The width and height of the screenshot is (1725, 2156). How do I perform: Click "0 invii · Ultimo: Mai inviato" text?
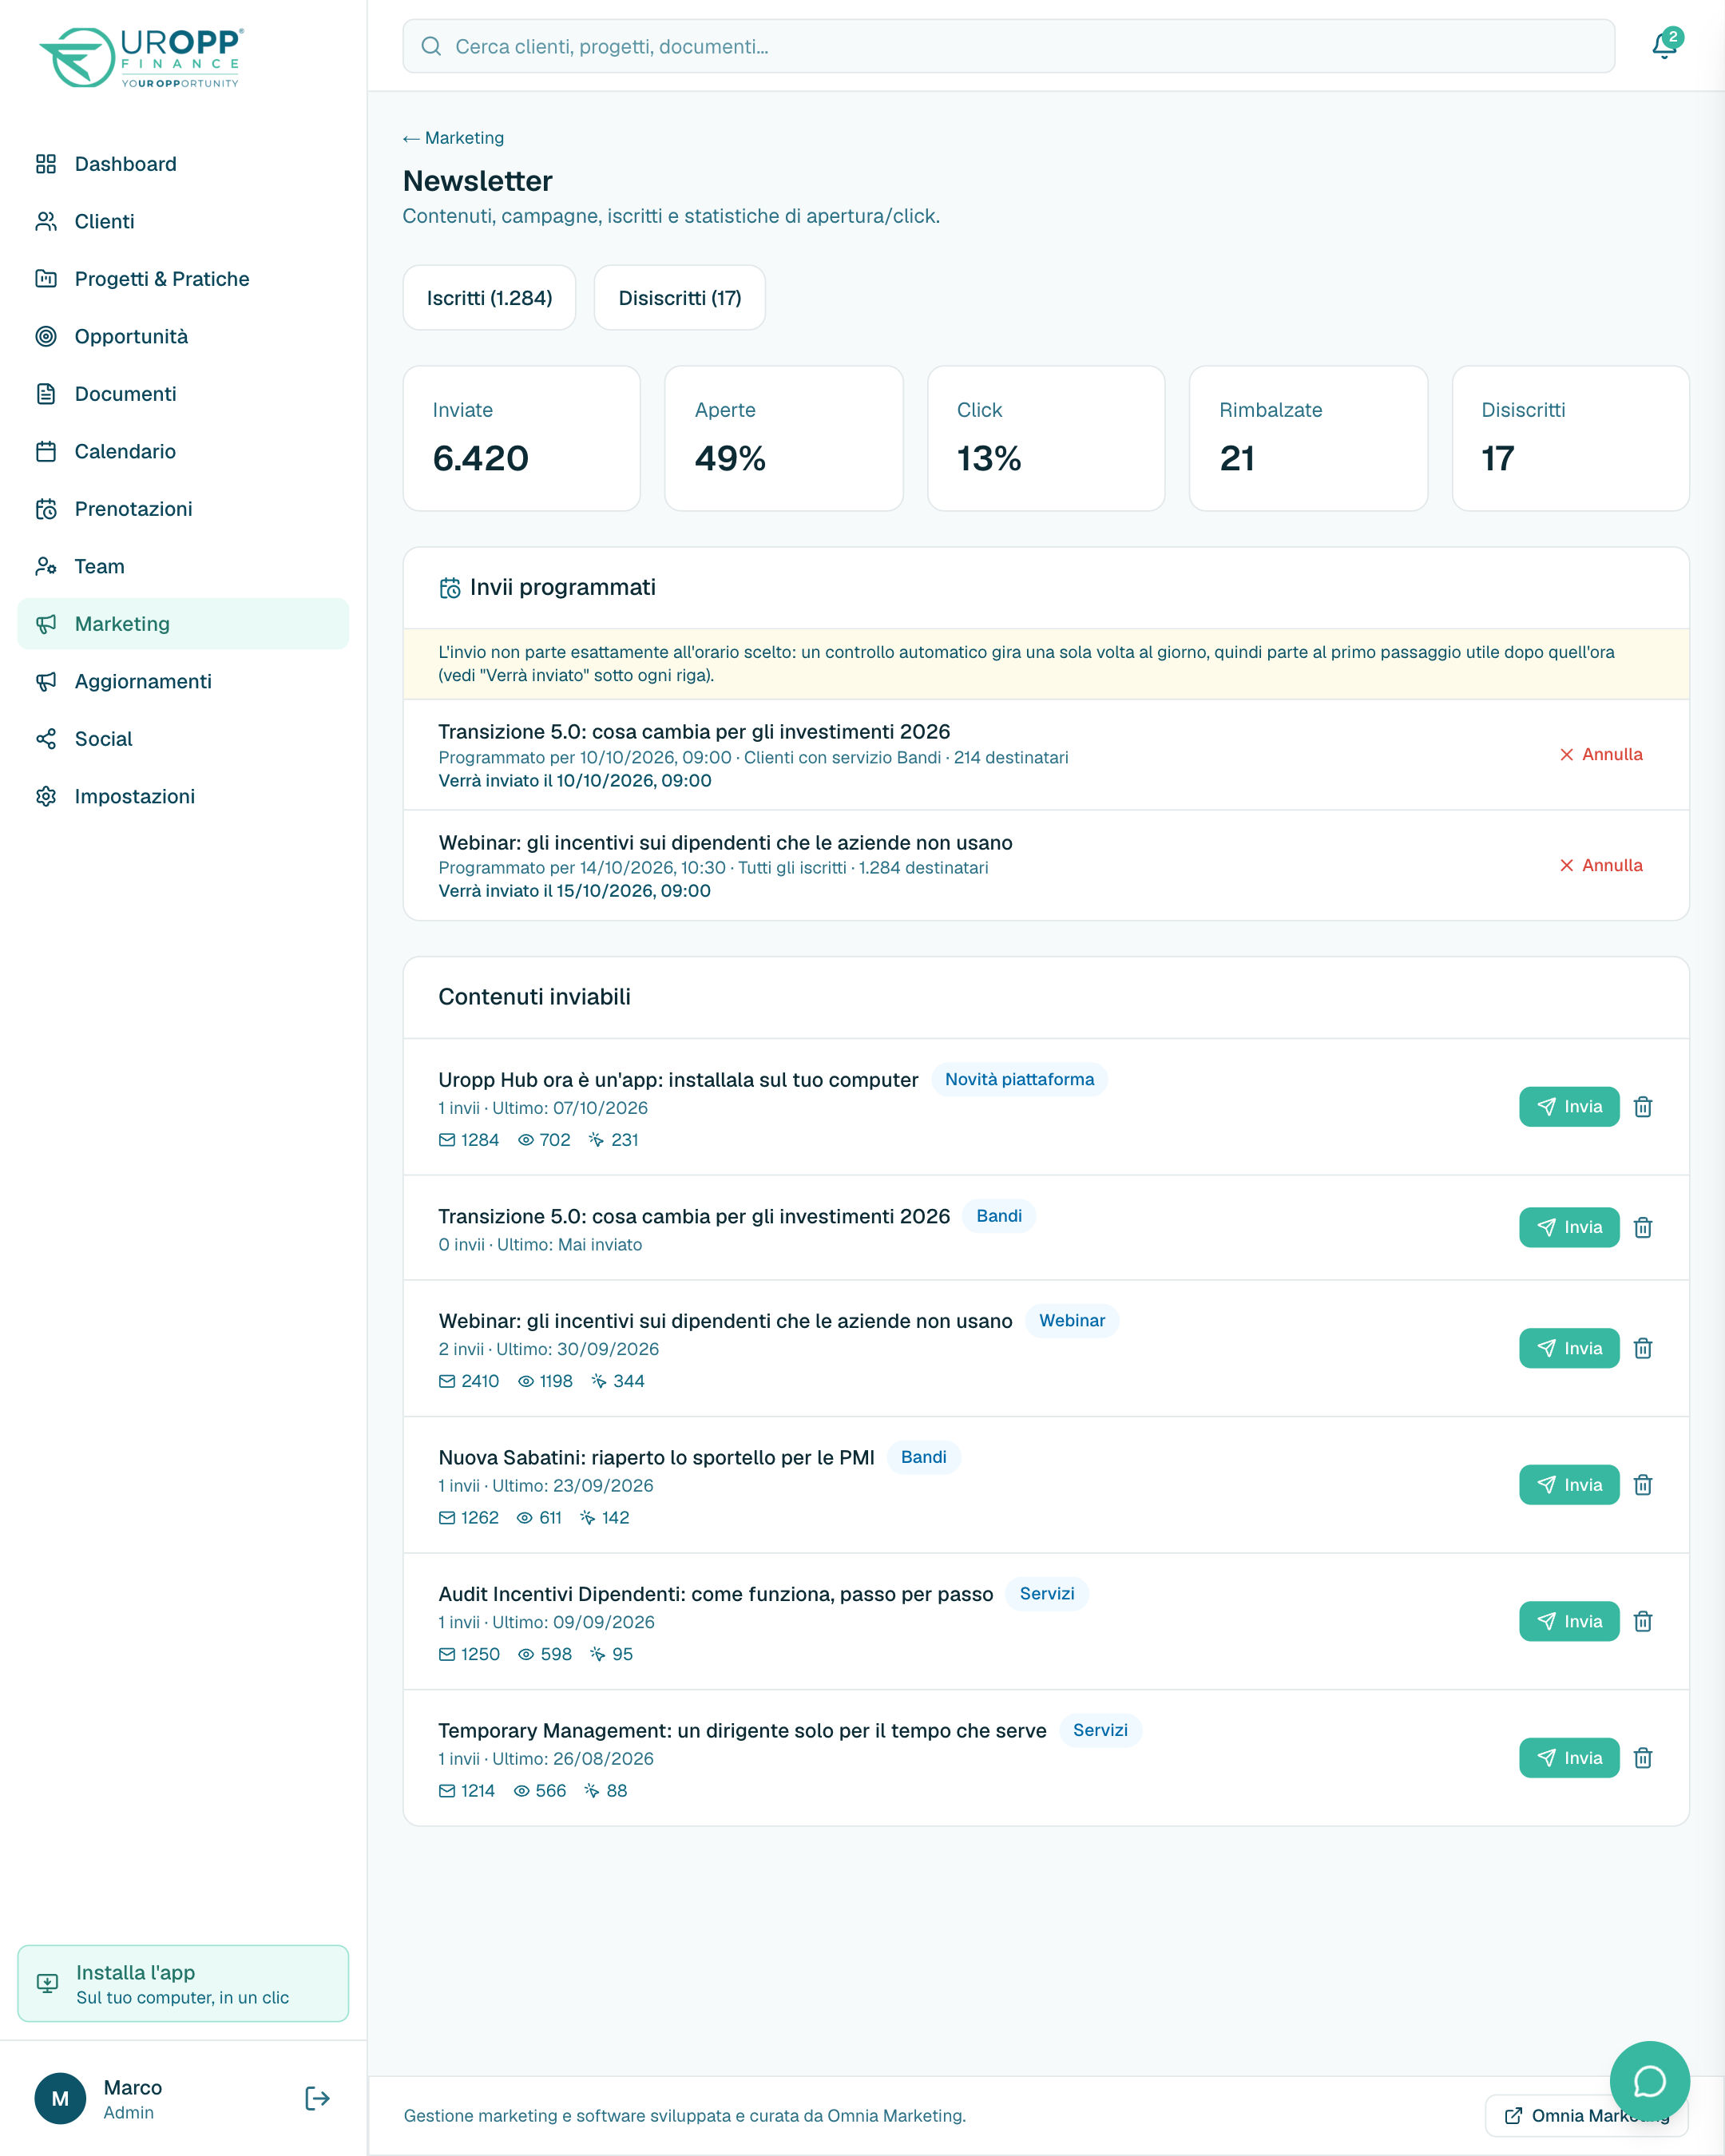tap(540, 1245)
